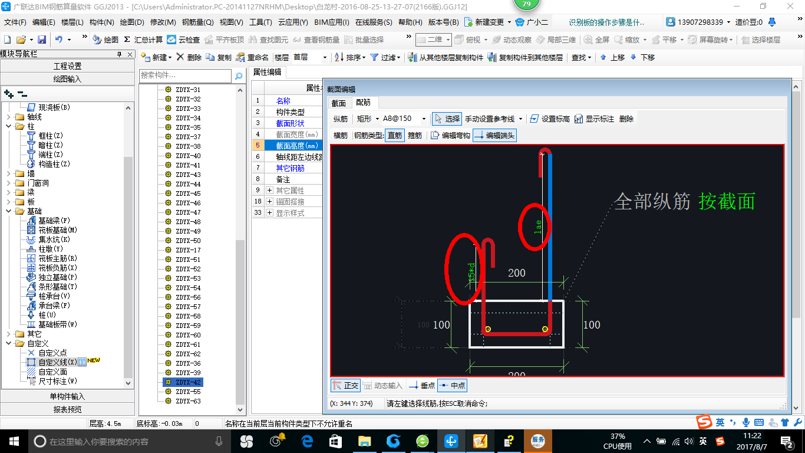
Task: Toggle 箍筋 stirrup rebar type
Action: (415, 135)
